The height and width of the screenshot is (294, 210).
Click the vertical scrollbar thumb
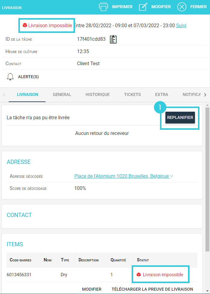click(207, 179)
